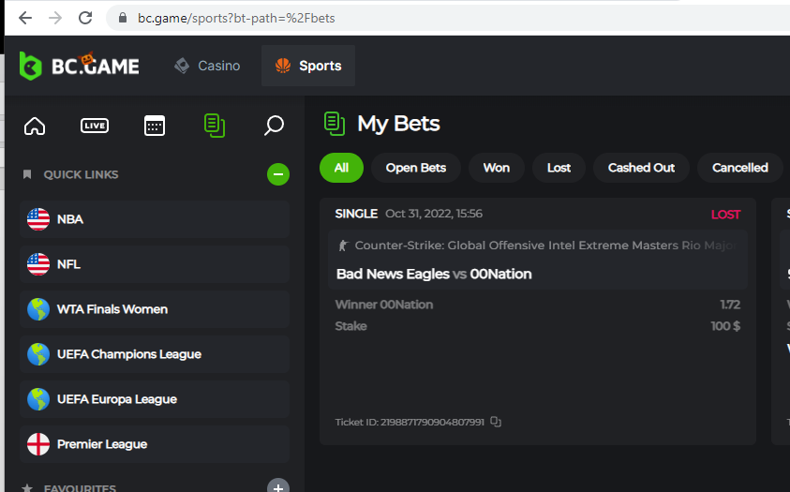Open the LIVE events icon

(95, 126)
